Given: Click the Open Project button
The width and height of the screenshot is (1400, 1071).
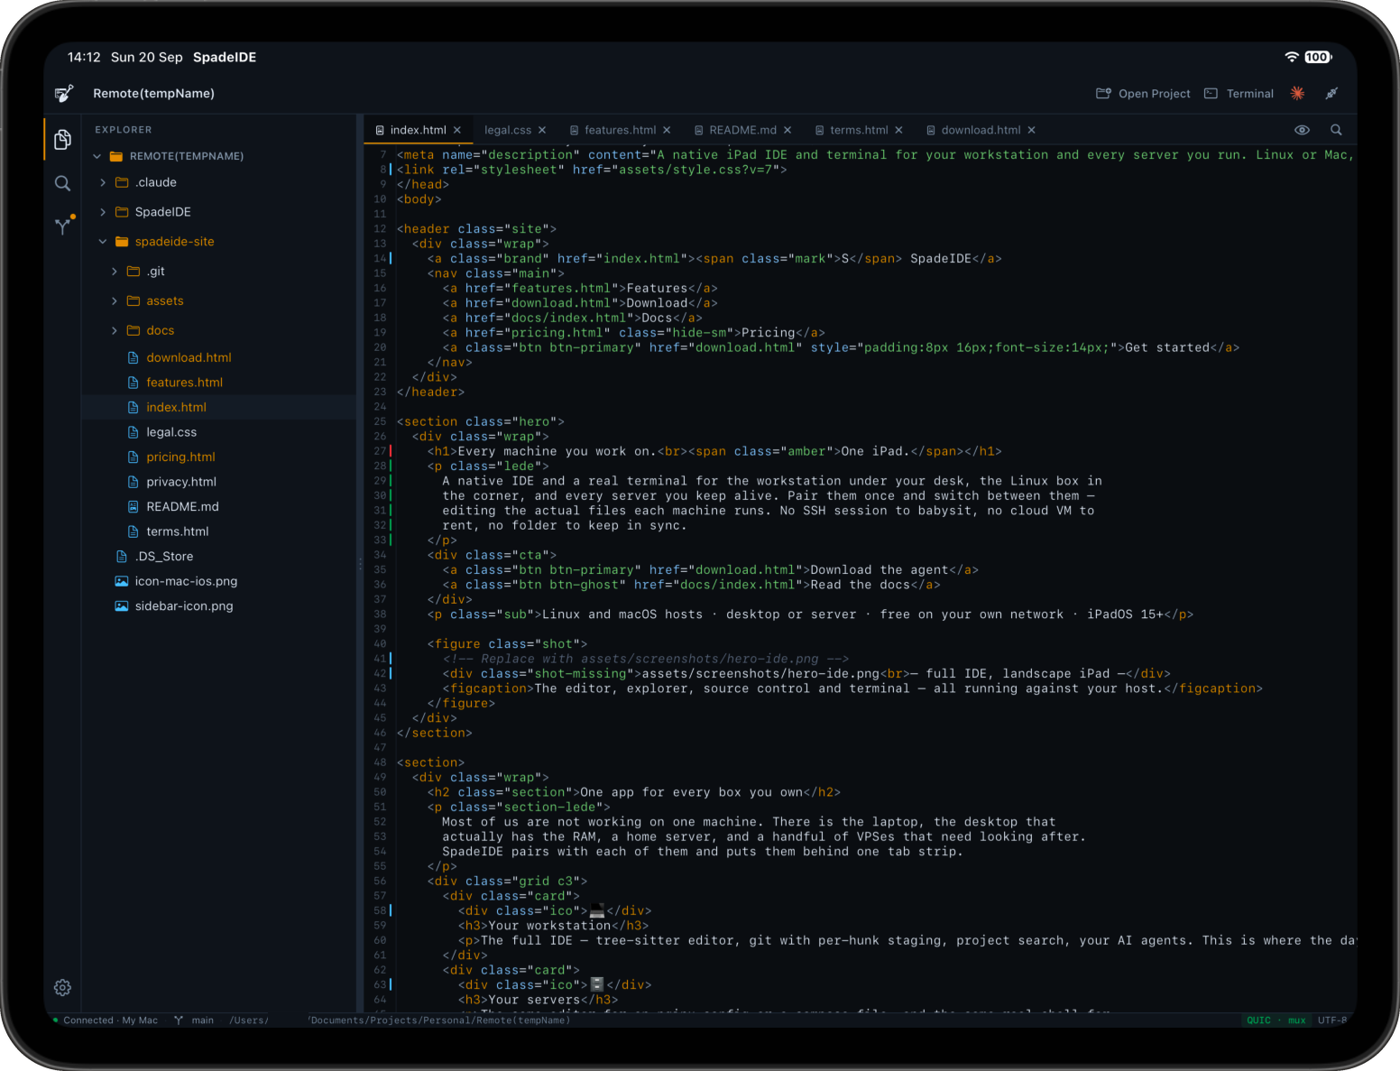Looking at the screenshot, I should [1143, 94].
